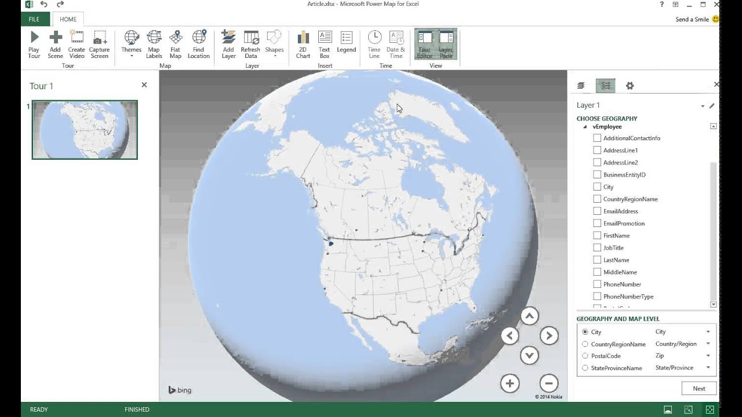Click the full-screen icon in status bar
This screenshot has width=742, height=417.
click(x=710, y=409)
